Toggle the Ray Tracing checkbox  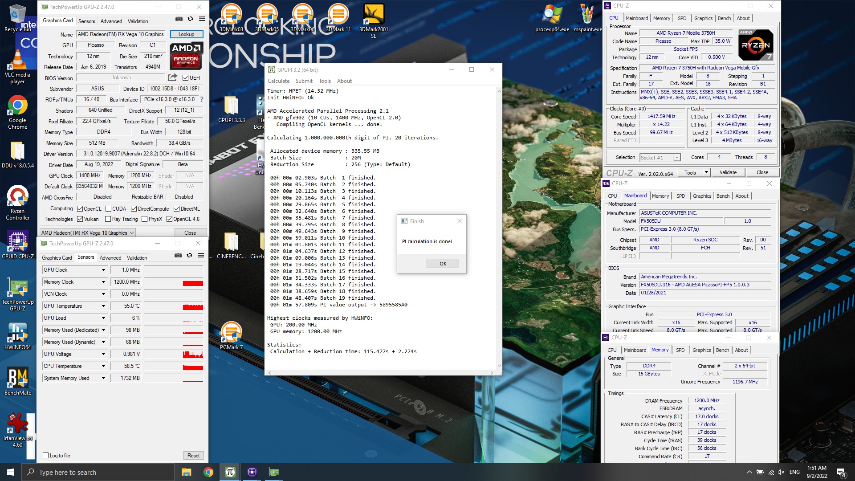108,219
